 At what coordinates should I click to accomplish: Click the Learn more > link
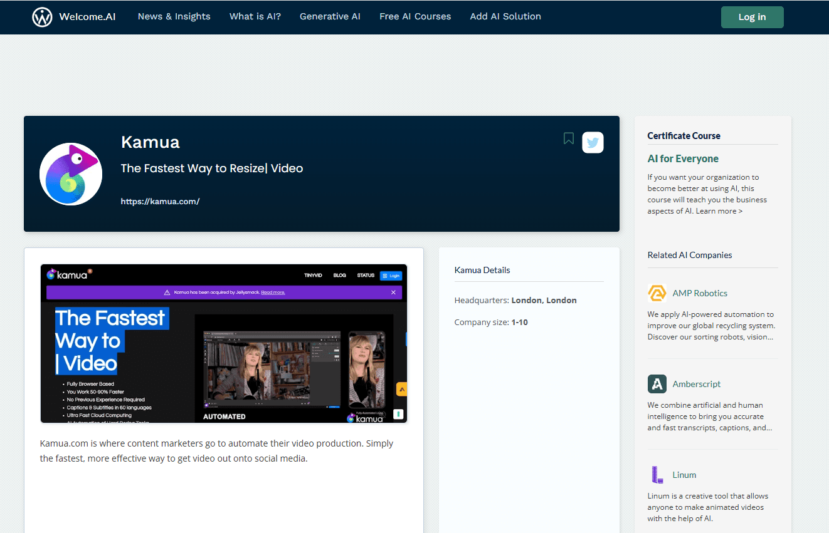(x=719, y=211)
